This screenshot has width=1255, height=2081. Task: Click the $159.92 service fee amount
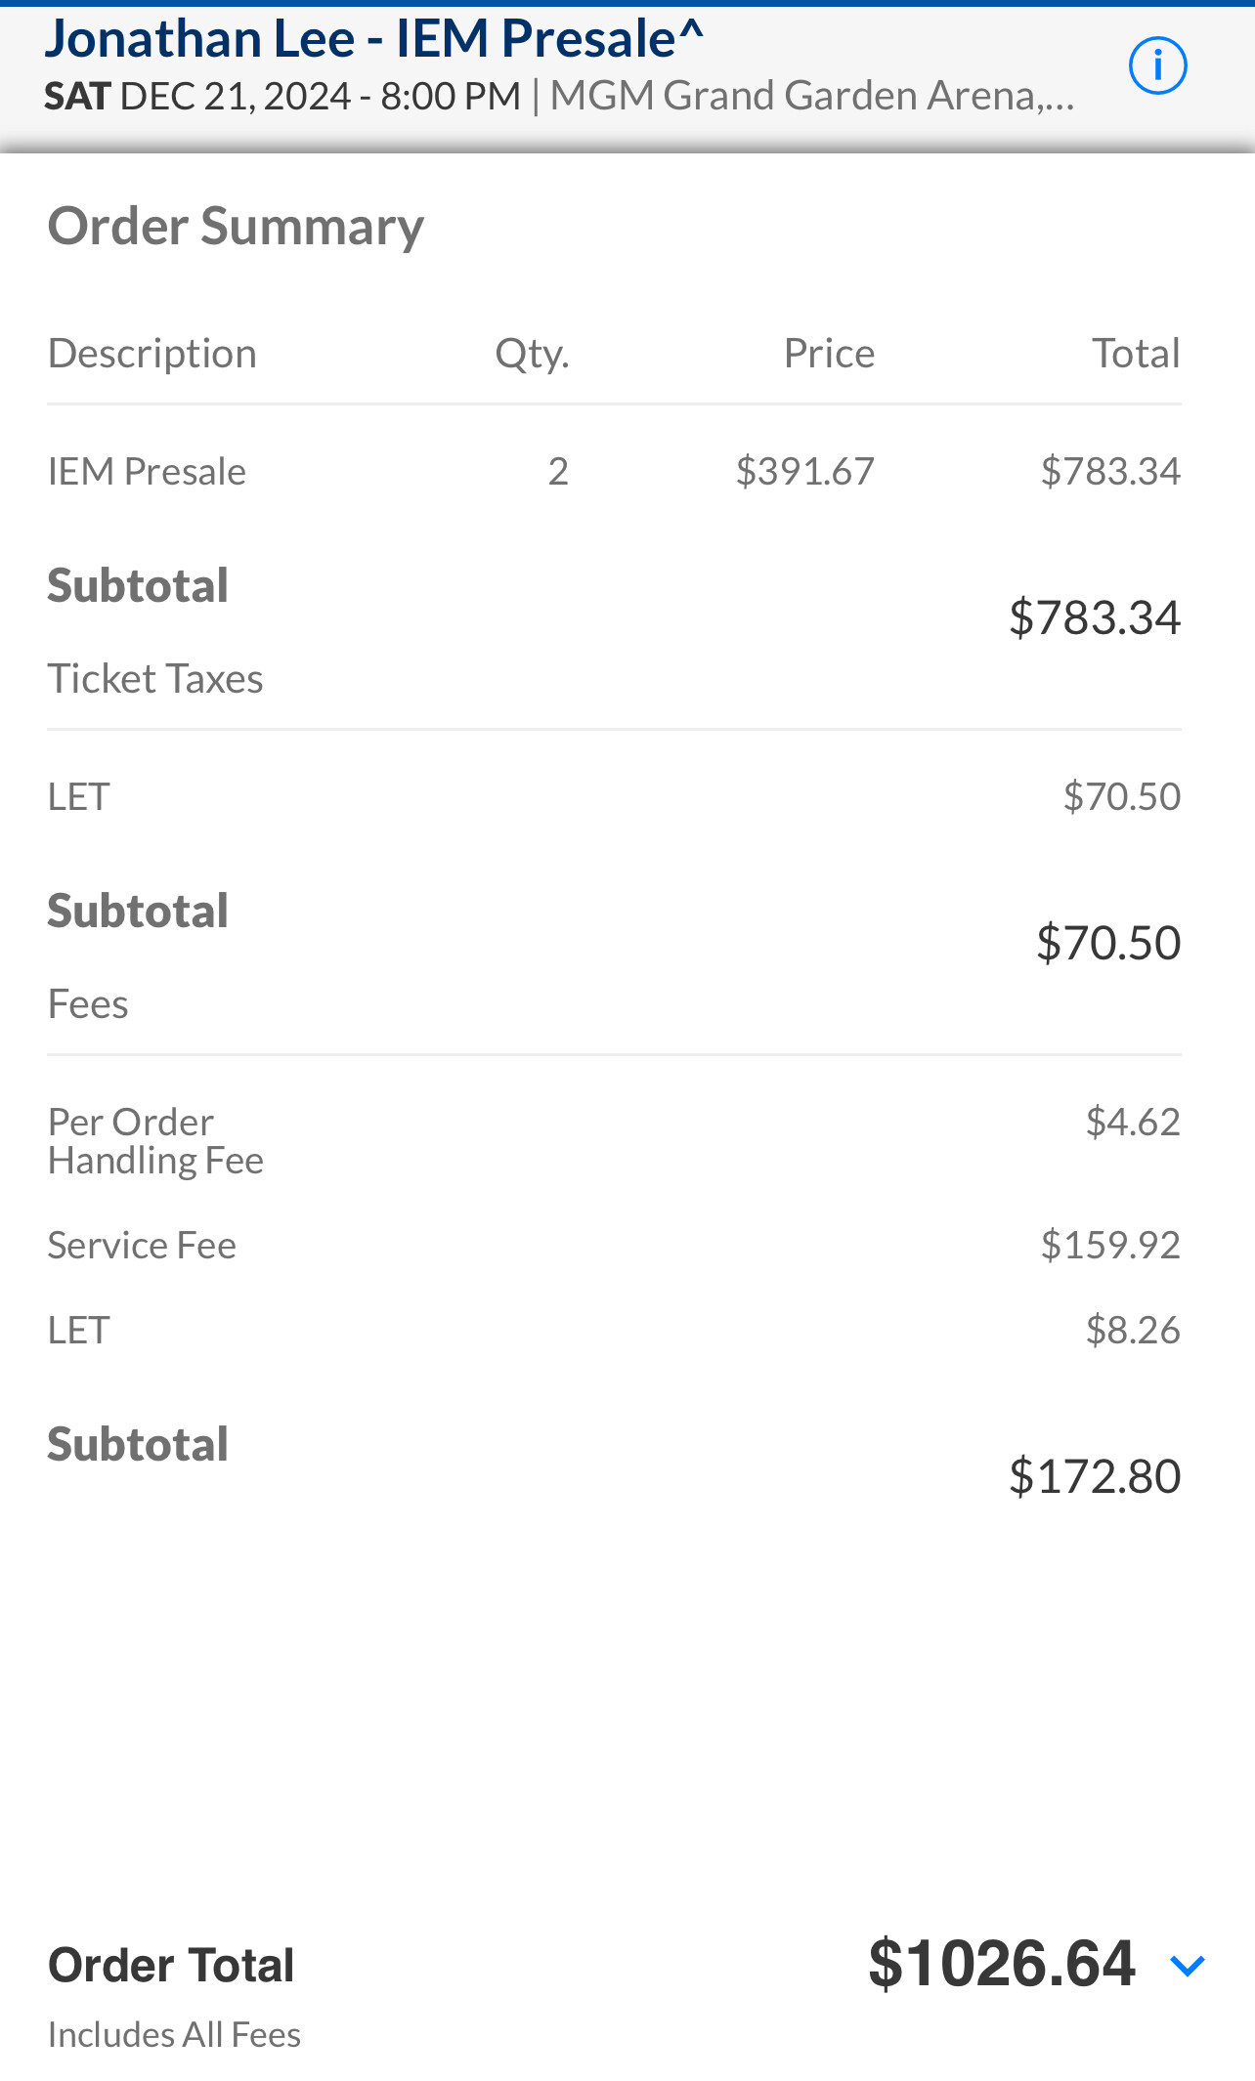point(1110,1246)
